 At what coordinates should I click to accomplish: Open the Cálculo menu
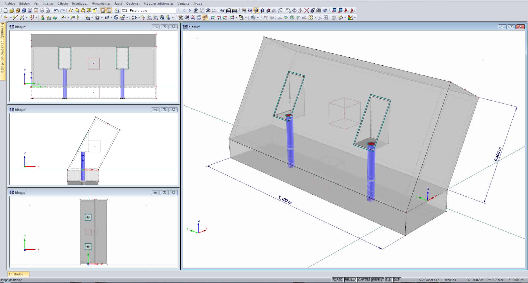click(x=62, y=4)
